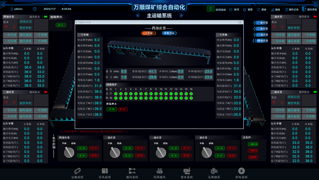Jump to 三部皮带 via chevron shortcut
The height and width of the screenshot is (180, 319).
click(261, 35)
